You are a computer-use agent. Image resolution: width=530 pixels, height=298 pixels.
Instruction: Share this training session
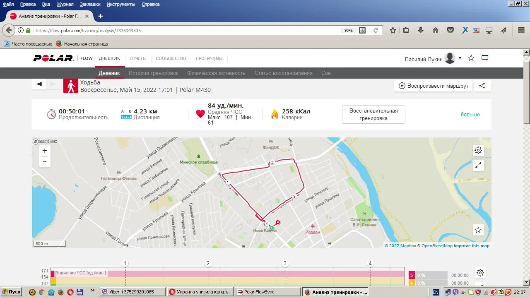(x=482, y=86)
